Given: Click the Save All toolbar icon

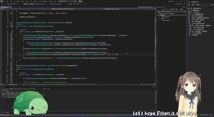Looking at the screenshot, I should 15,4.
